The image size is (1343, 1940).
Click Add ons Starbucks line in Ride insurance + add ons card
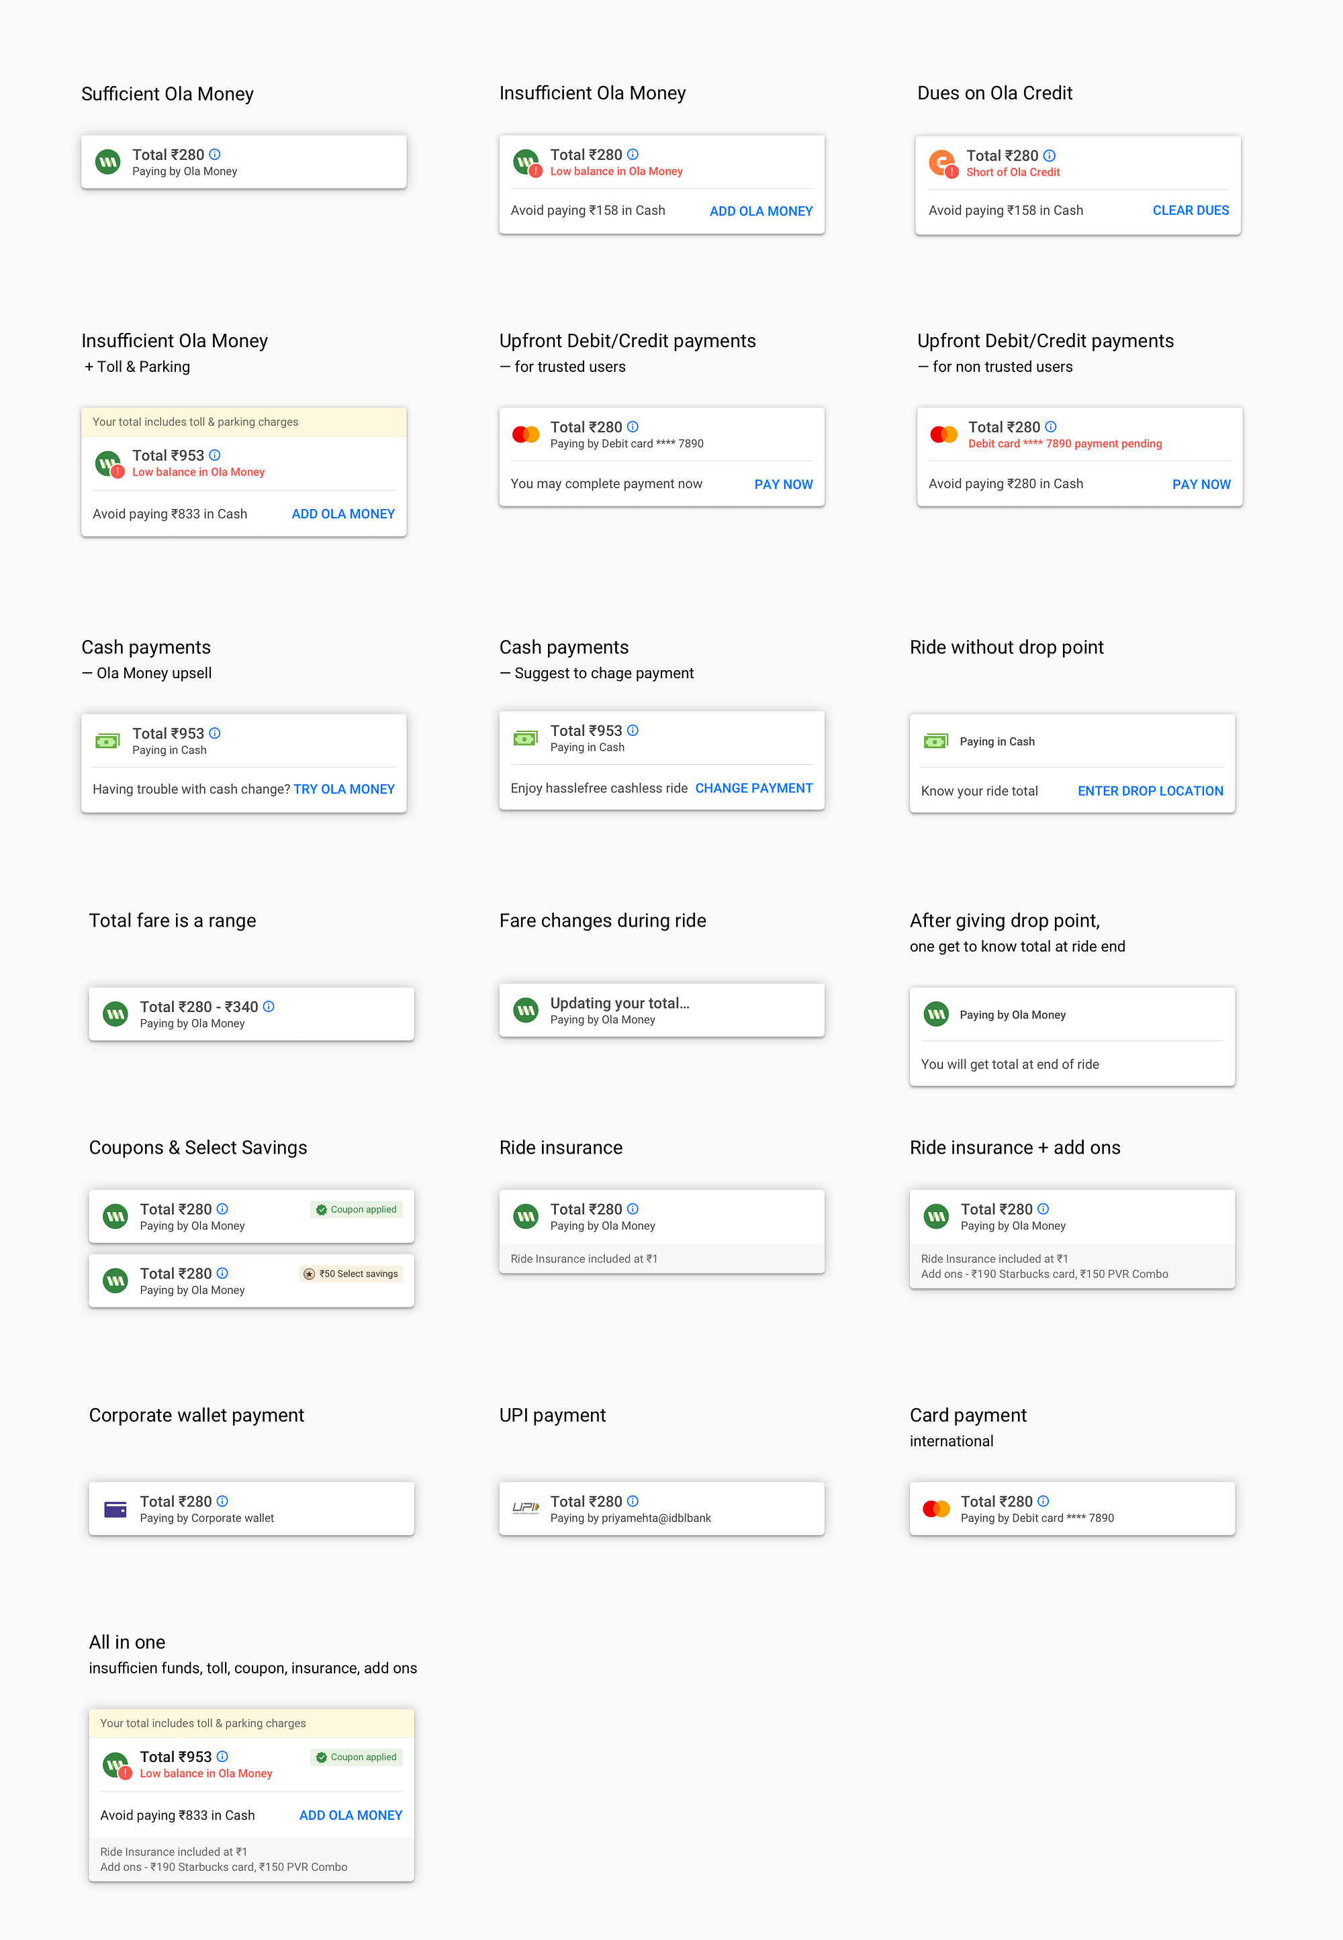1044,1274
